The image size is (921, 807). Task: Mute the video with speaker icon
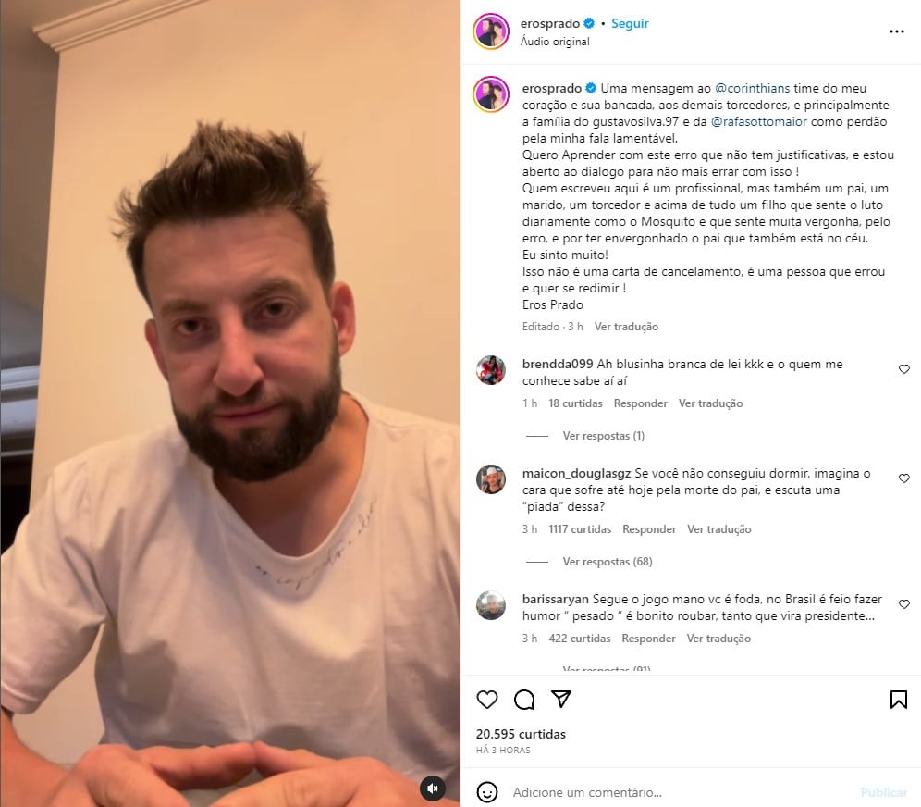click(433, 788)
